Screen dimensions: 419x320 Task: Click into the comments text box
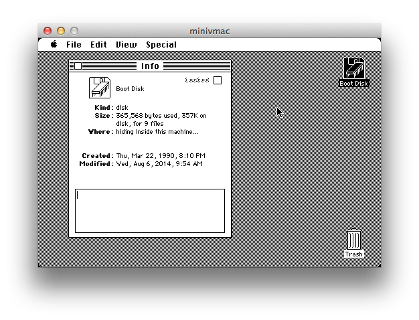click(150, 211)
